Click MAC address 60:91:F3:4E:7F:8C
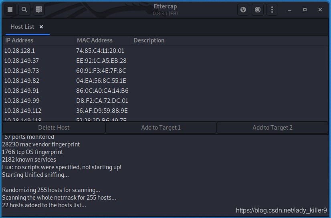 101,71
